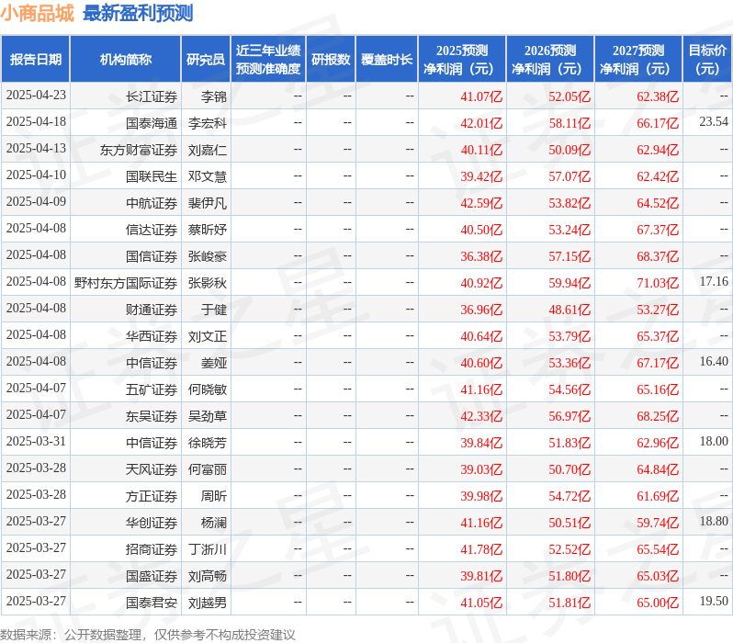Select the 野村东方国际证券 institution cell
The image size is (733, 643).
click(126, 284)
